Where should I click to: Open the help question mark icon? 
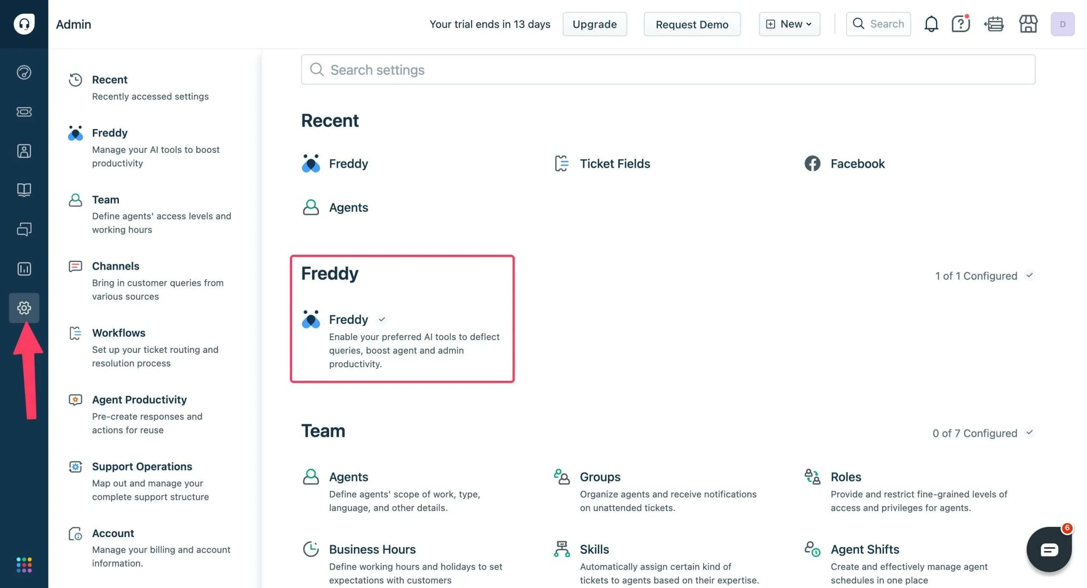pos(960,24)
